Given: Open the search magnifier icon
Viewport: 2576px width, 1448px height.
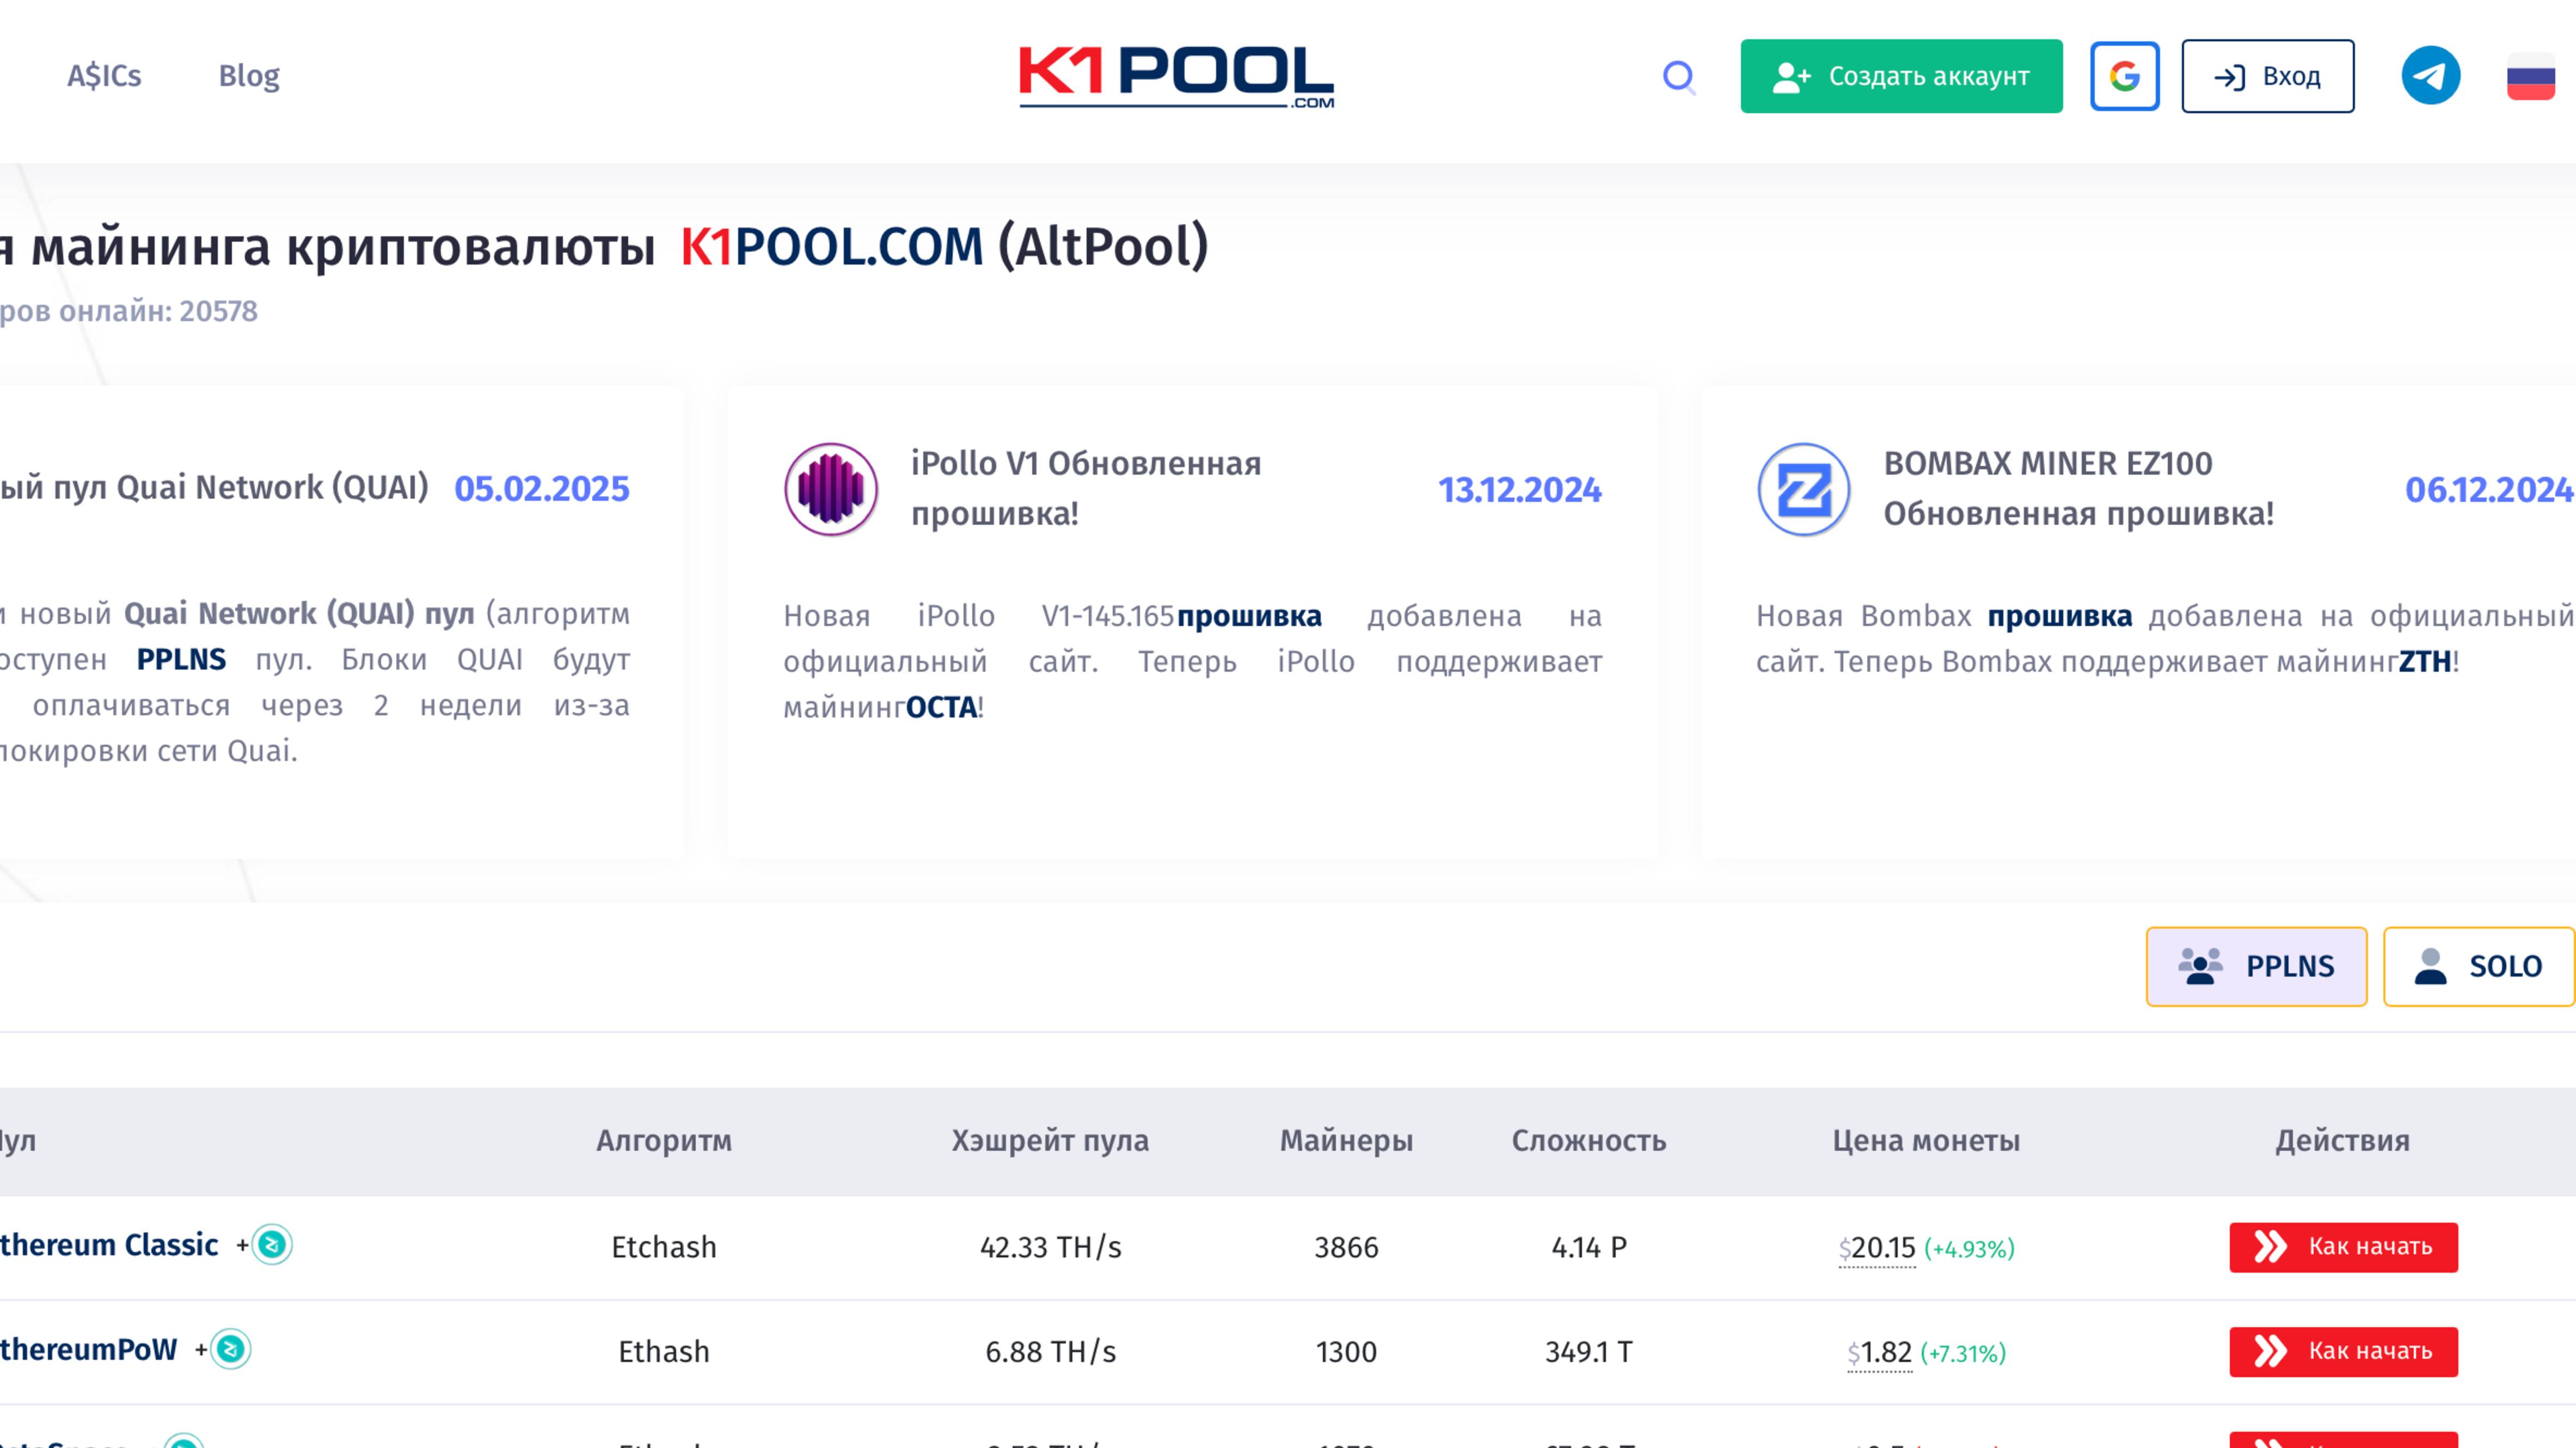Looking at the screenshot, I should 1679,77.
